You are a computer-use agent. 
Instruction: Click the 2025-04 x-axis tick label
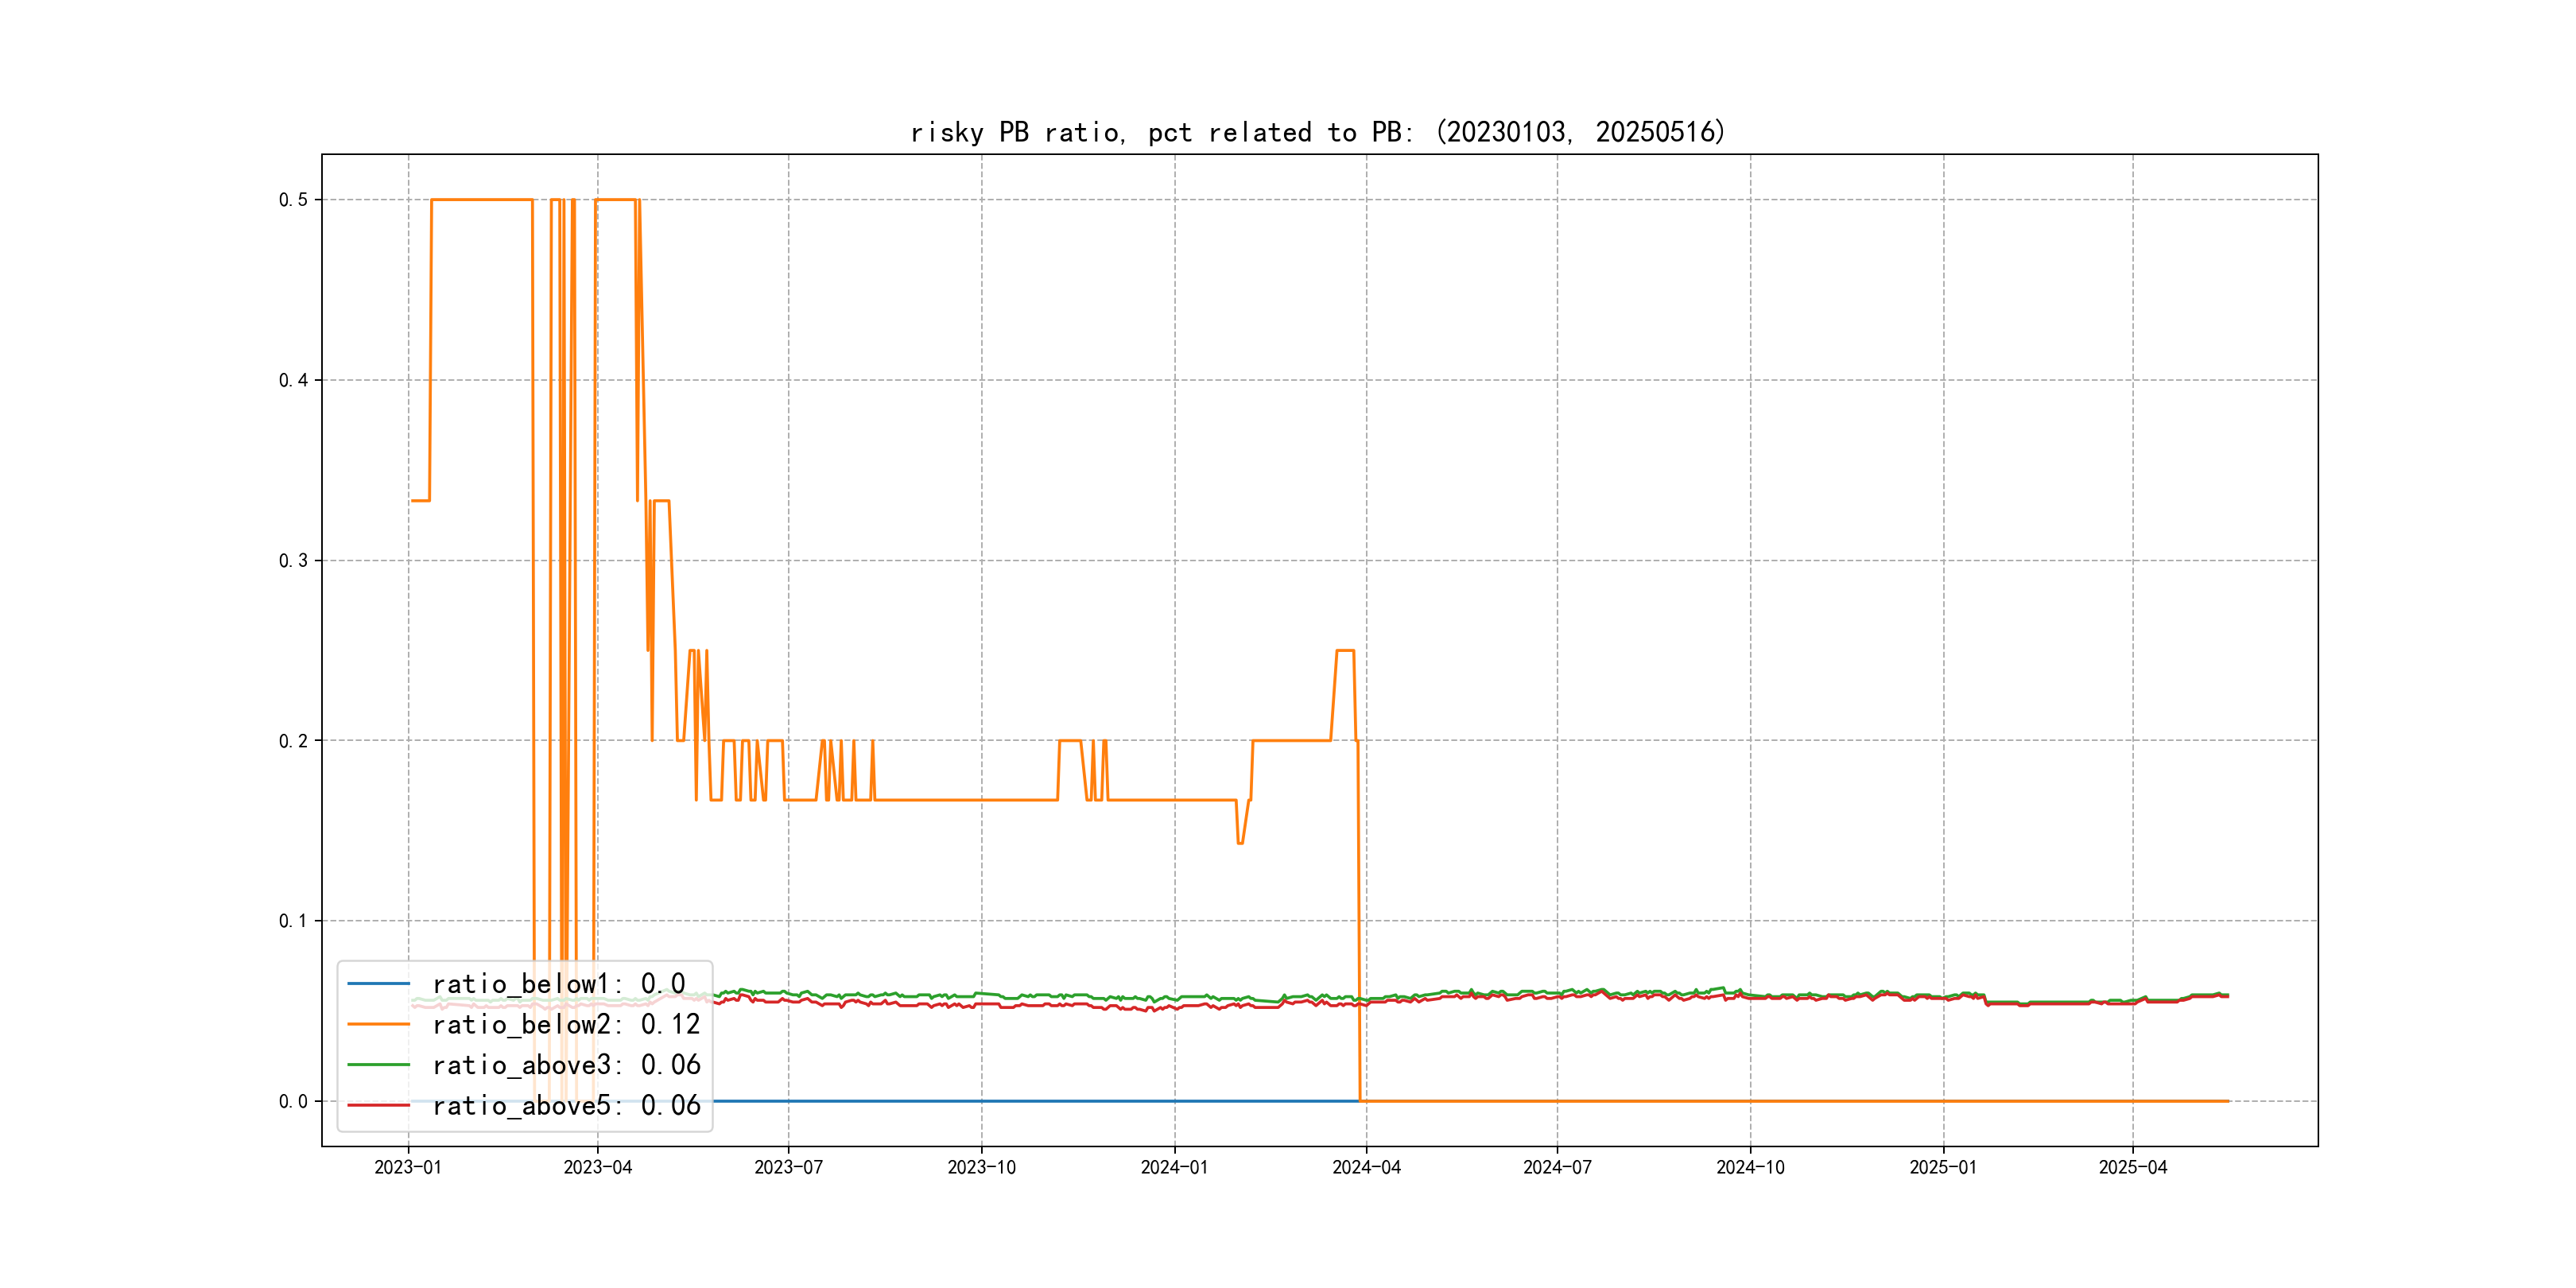[x=2132, y=1167]
